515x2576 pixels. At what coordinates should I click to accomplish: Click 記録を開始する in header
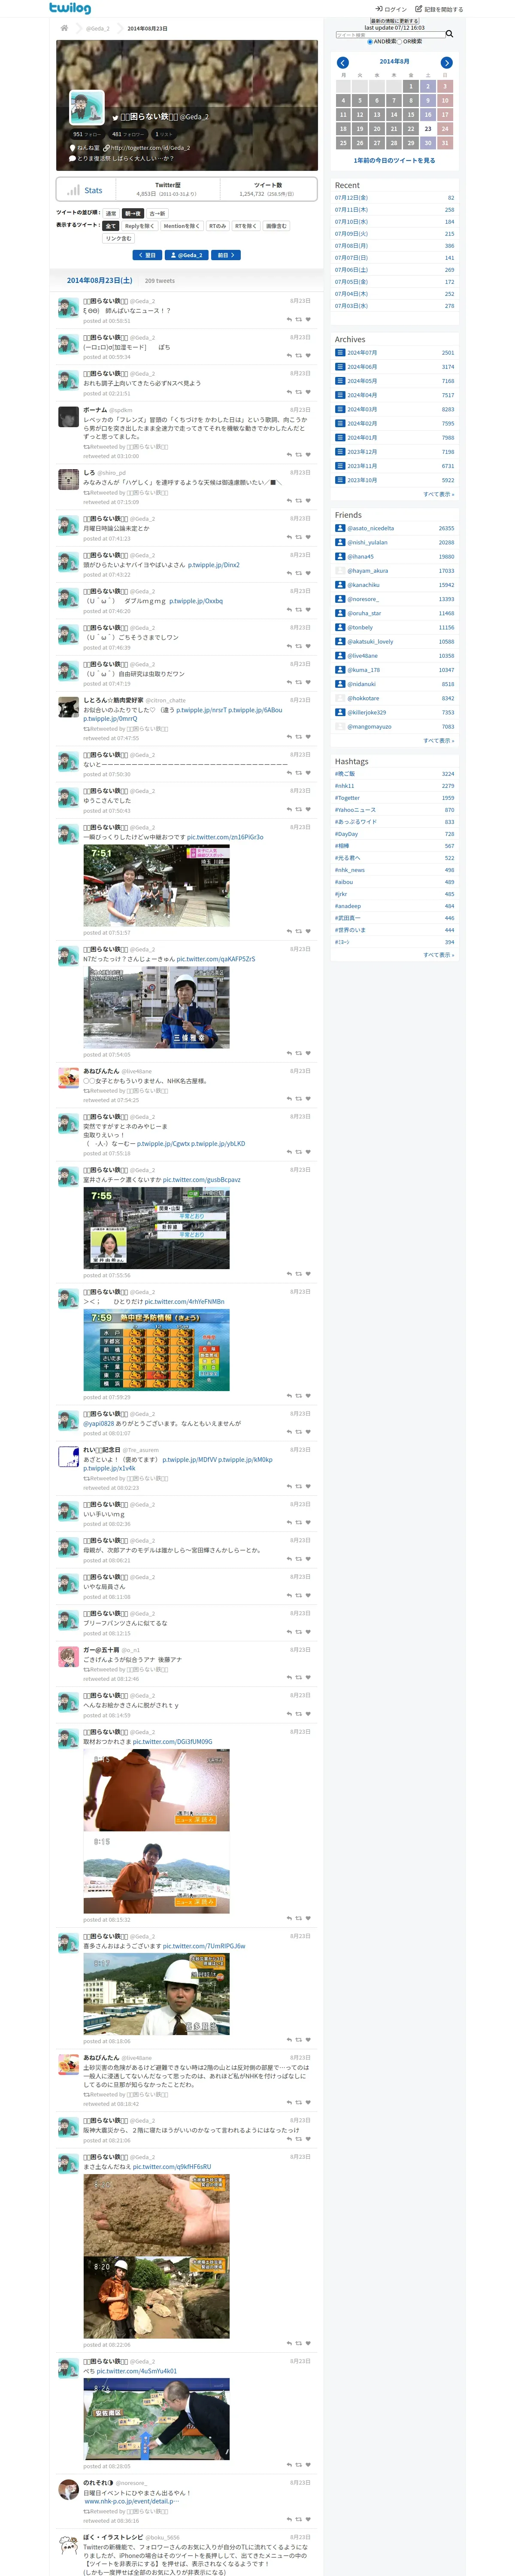(439, 9)
